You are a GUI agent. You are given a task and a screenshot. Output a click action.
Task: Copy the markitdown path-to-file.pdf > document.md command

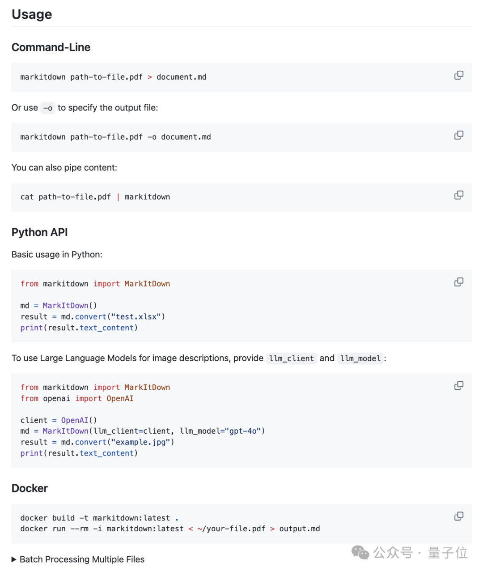click(459, 75)
